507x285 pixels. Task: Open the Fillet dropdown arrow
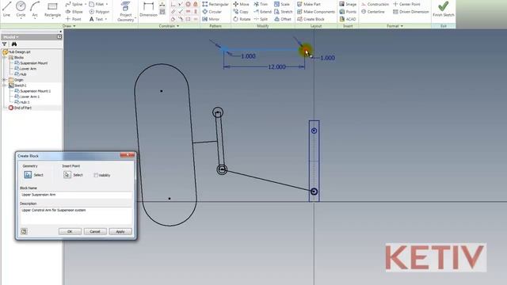tap(107, 4)
